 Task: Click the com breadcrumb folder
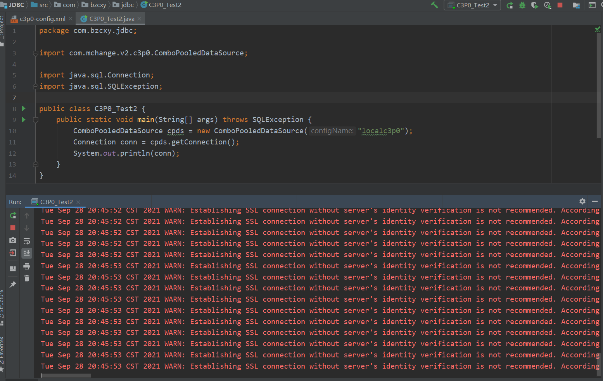(65, 5)
